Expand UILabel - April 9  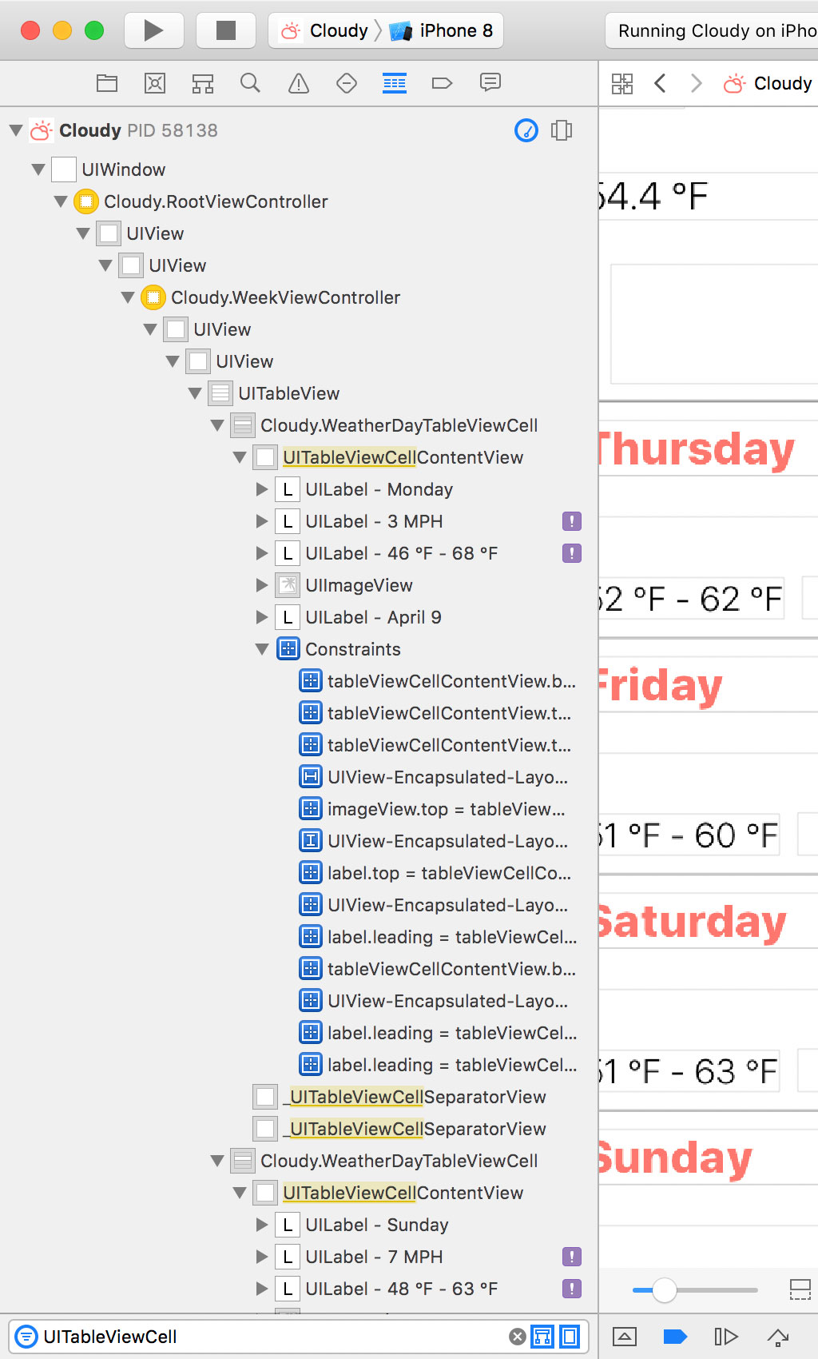262,617
